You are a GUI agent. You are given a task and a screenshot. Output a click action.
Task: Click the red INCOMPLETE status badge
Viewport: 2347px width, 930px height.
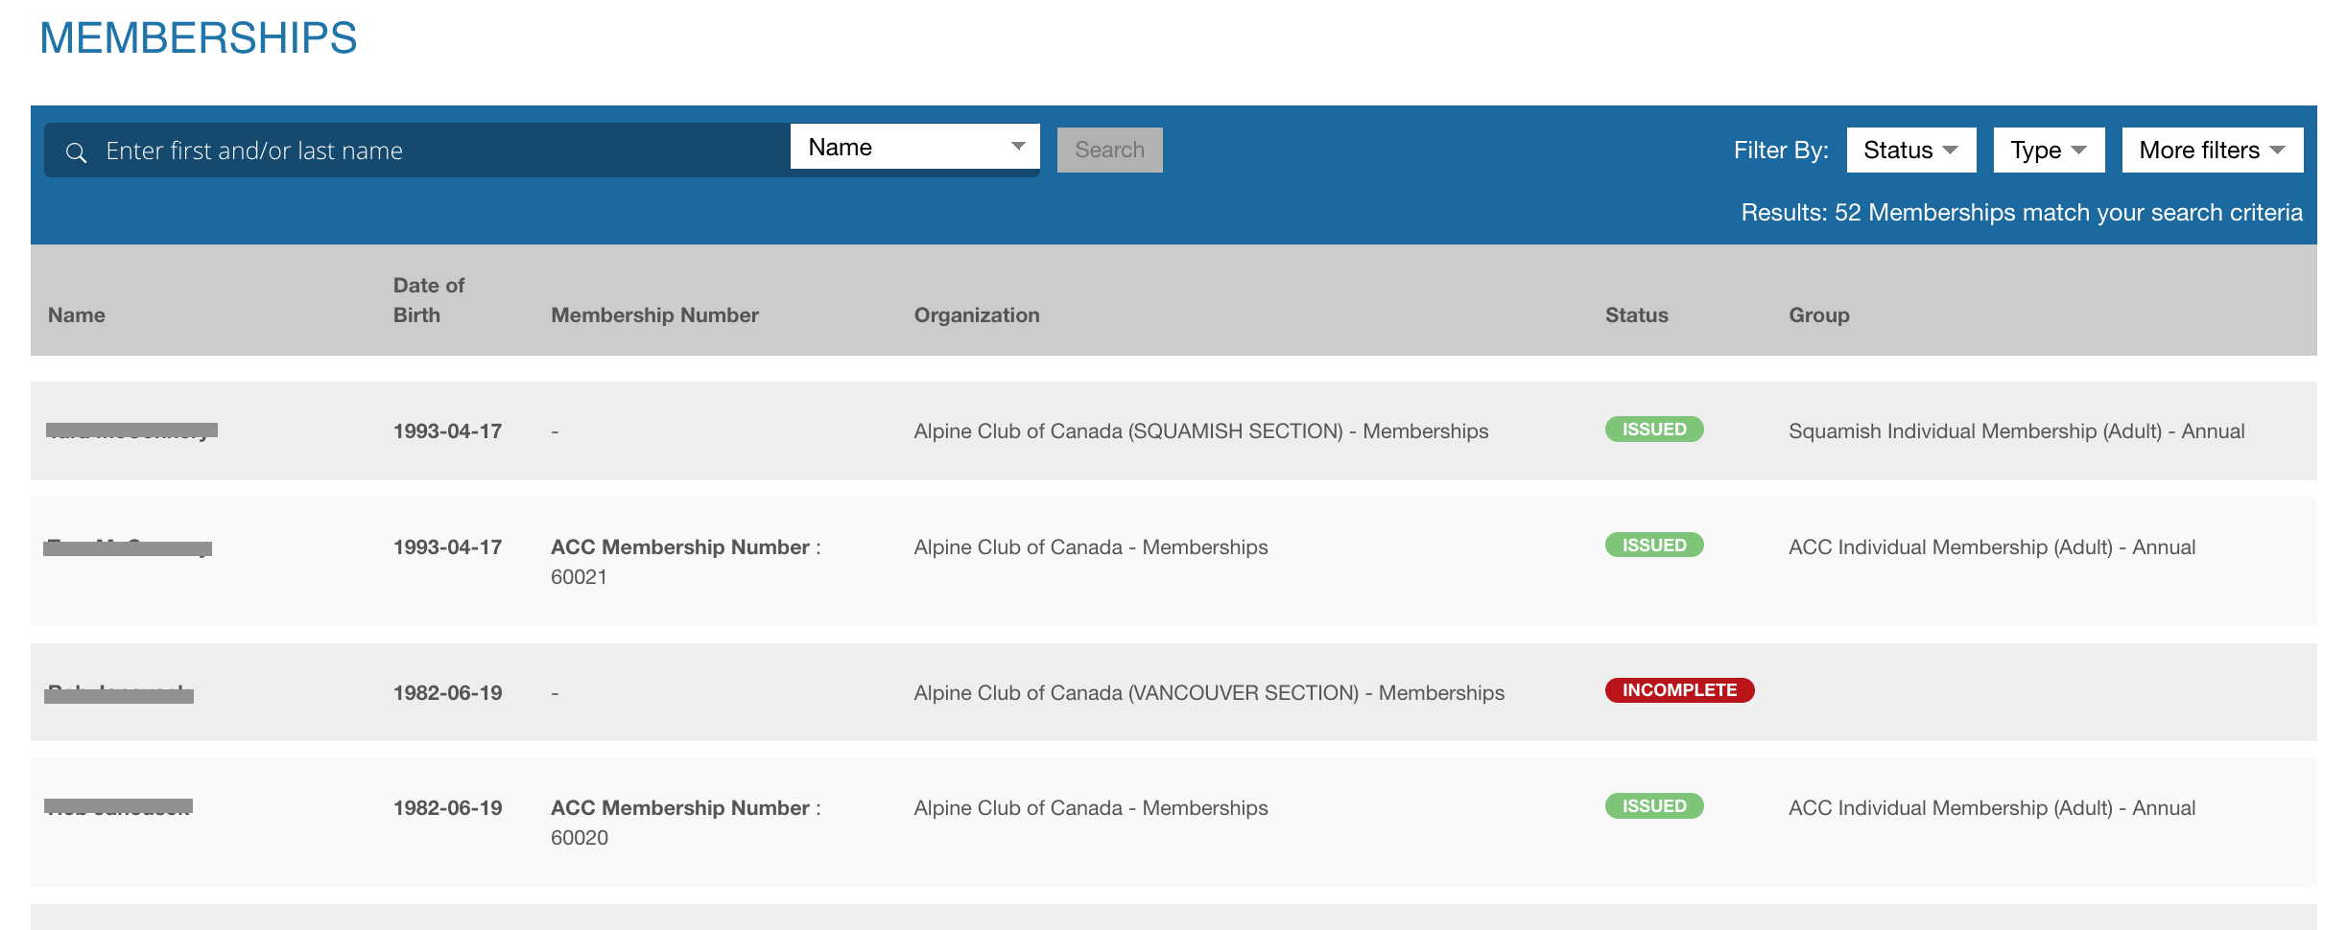point(1679,690)
